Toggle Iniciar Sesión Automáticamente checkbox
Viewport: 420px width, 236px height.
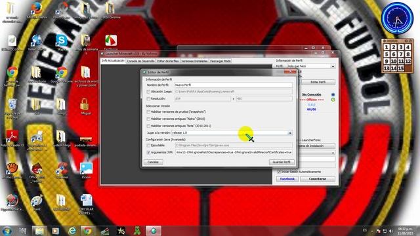point(279,172)
